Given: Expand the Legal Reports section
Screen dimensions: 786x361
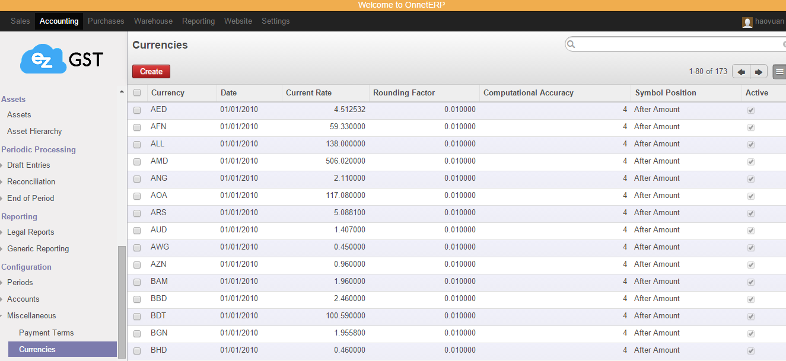Looking at the screenshot, I should pyautogui.click(x=29, y=232).
